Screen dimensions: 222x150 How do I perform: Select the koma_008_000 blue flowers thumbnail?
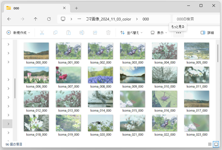[100, 75]
